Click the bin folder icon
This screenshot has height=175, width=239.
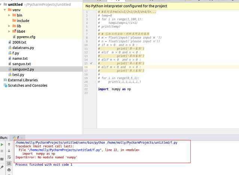(x=14, y=15)
